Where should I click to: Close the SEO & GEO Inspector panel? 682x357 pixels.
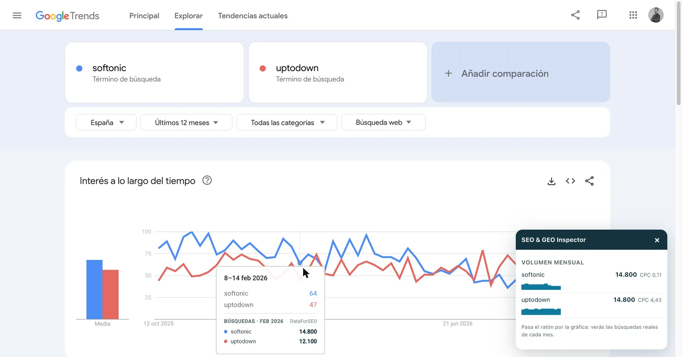point(657,240)
